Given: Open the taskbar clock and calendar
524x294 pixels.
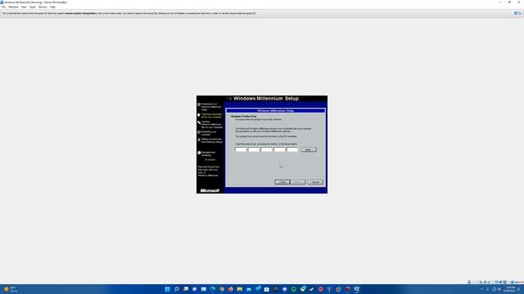Looking at the screenshot, I should (x=510, y=289).
